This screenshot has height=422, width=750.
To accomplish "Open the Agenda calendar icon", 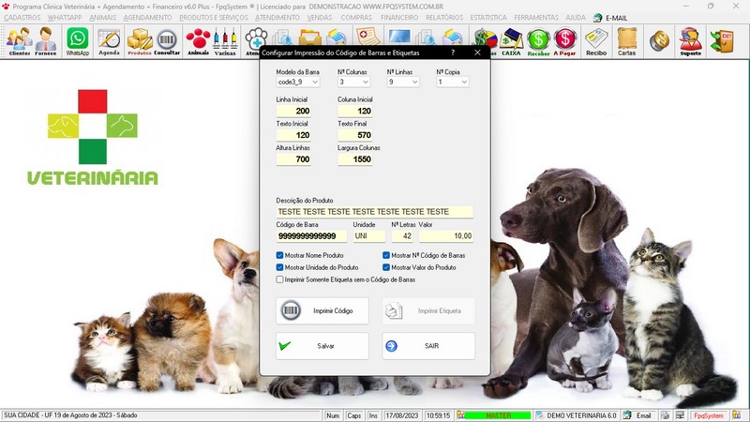I will pos(109,41).
